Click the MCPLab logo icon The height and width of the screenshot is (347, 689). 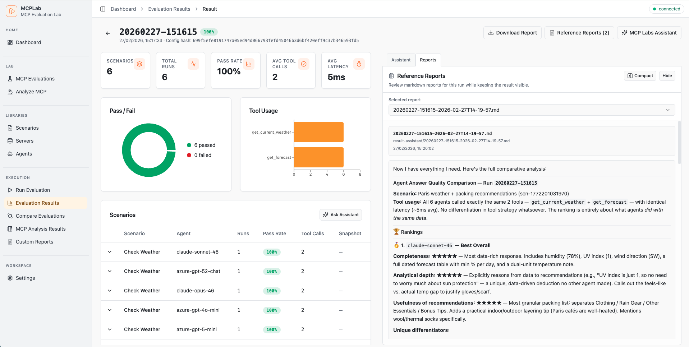coord(12,11)
